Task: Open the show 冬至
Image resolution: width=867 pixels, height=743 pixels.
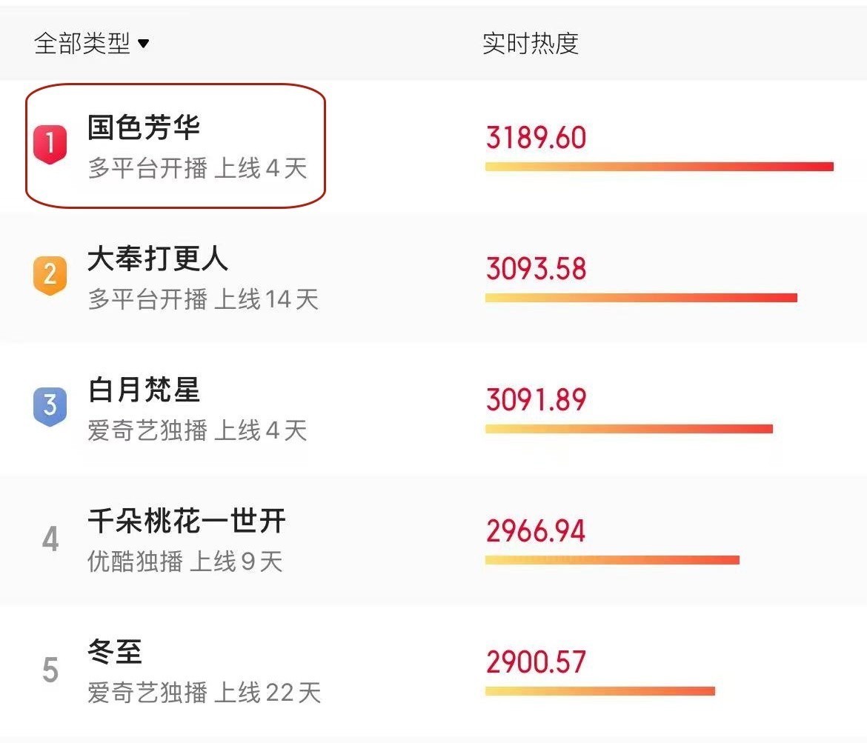Action: click(x=115, y=653)
